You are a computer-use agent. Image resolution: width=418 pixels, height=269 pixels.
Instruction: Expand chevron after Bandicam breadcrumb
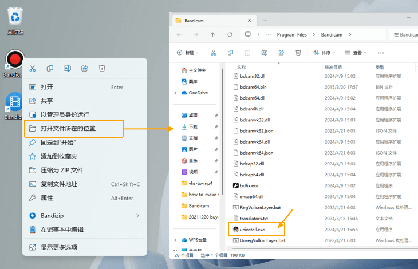350,34
